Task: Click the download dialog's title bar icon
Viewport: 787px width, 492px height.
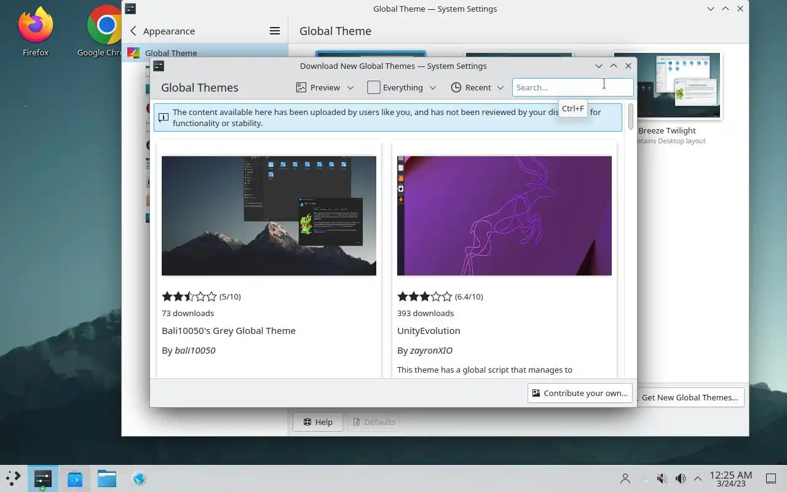Action: pyautogui.click(x=159, y=66)
